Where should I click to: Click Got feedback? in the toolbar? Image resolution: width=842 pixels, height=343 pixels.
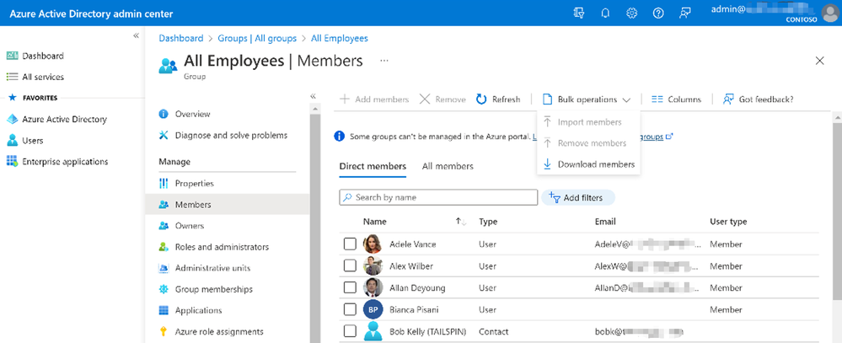point(759,99)
